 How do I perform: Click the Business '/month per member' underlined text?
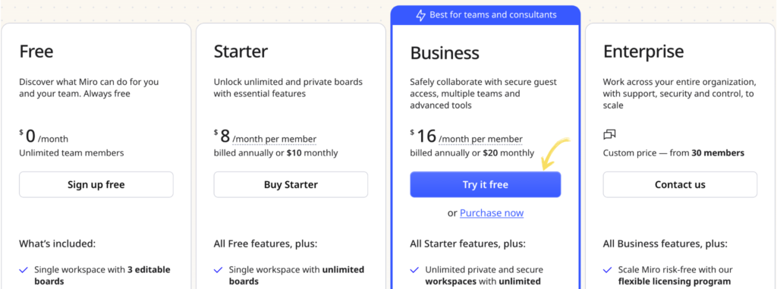click(480, 139)
